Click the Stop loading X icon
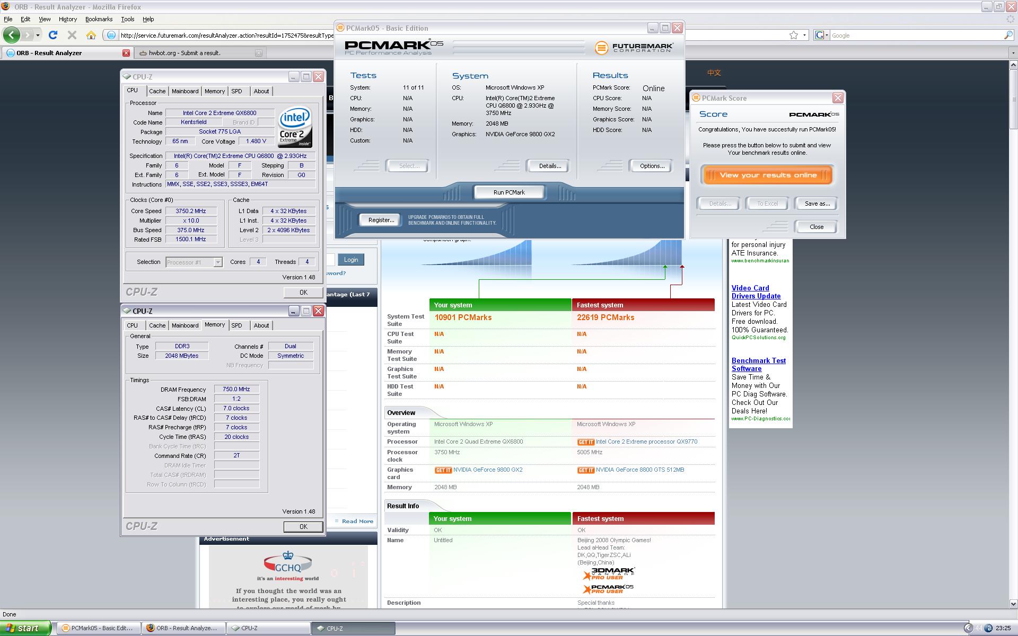 point(72,35)
